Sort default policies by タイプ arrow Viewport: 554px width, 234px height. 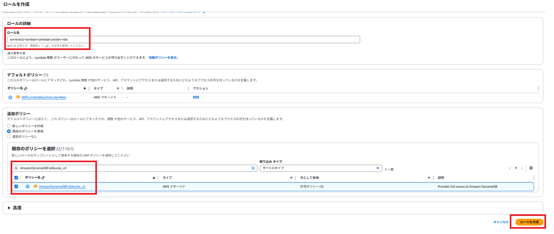coord(118,88)
